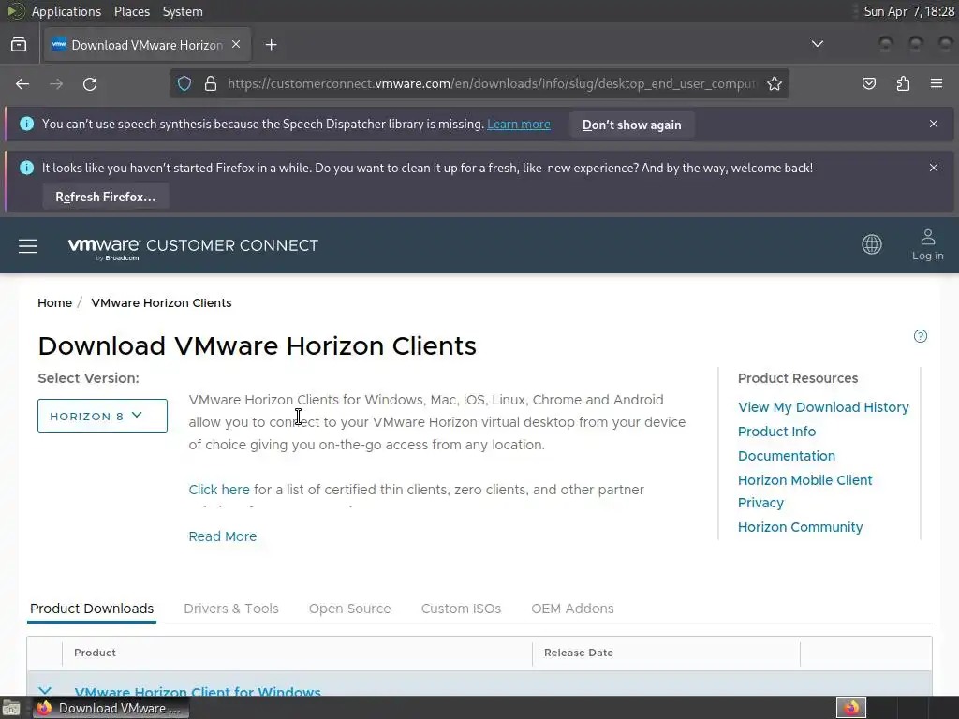The width and height of the screenshot is (959, 719).
Task: Open View My Download History
Action: 823,407
